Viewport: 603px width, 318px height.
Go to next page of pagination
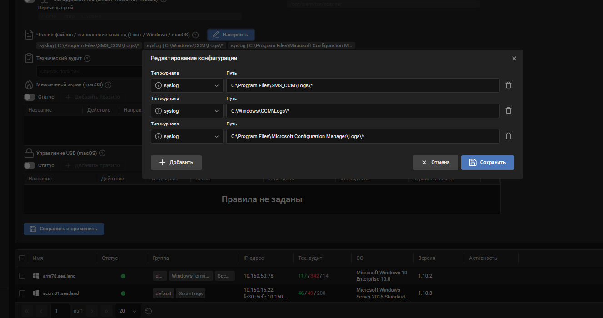[x=92, y=311]
